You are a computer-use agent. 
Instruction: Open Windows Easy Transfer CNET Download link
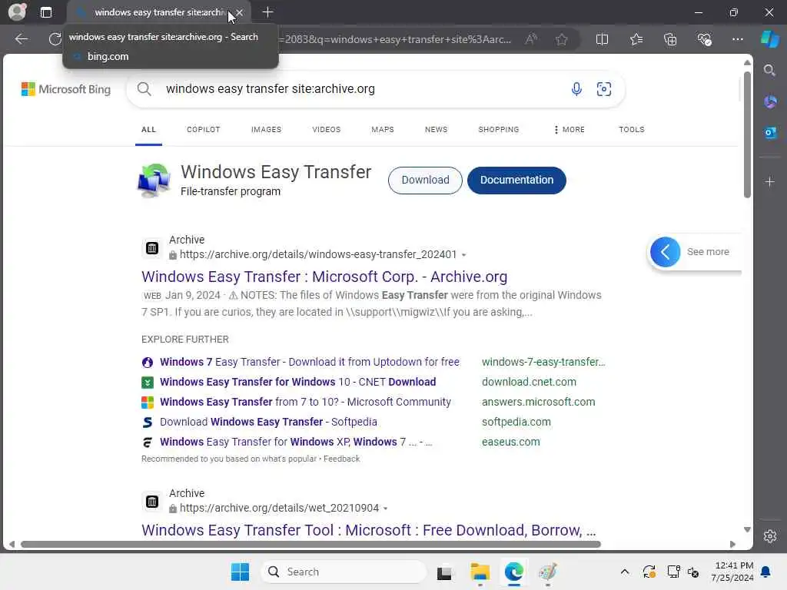pyautogui.click(x=297, y=383)
